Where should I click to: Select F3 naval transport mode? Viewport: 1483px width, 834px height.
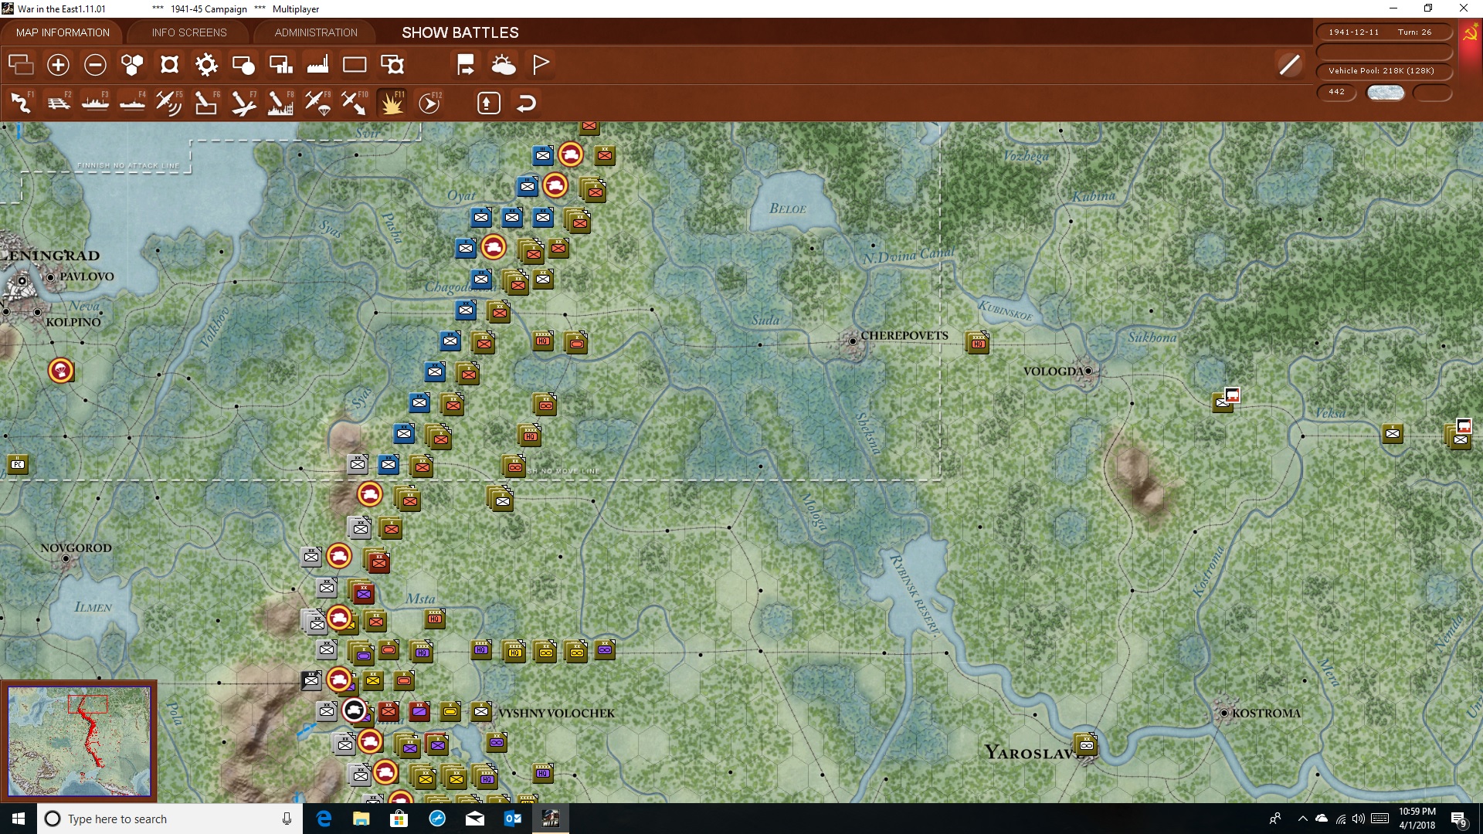click(95, 103)
